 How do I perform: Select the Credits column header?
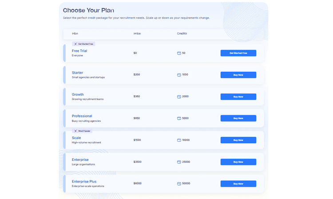(x=182, y=34)
